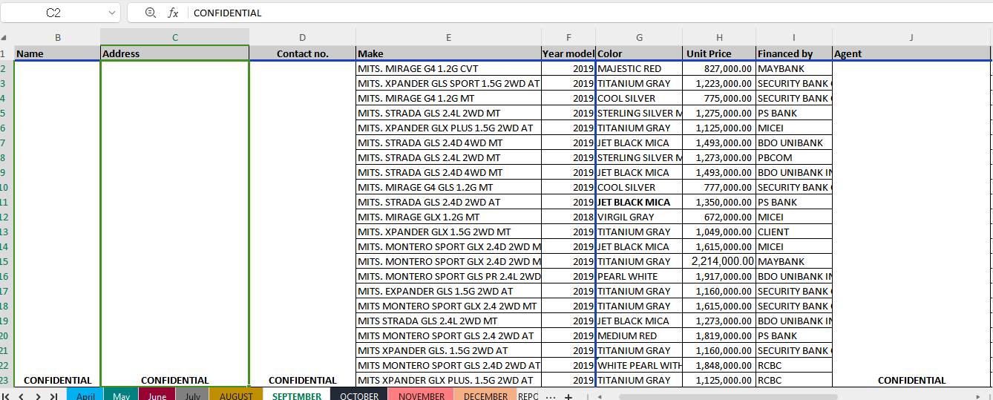Viewport: 993px width, 400px height.
Task: Click the Address header cell
Action: tap(175, 53)
